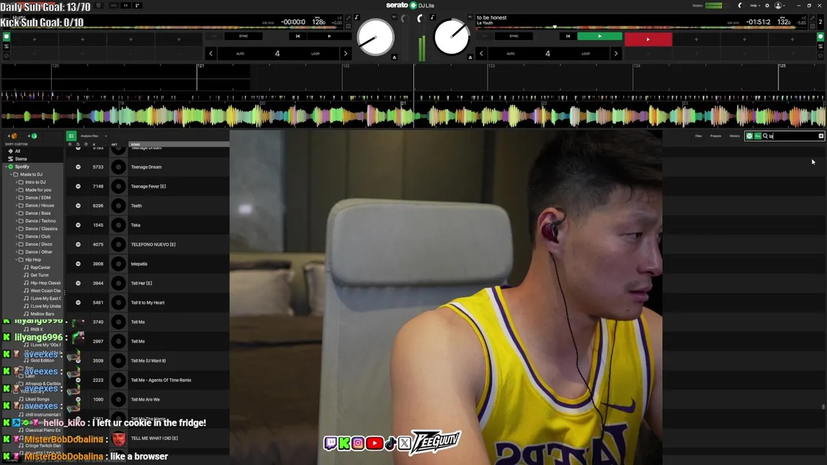Image resolution: width=827 pixels, height=465 pixels.
Task: Increase loop size on right deck
Action: tap(616, 54)
